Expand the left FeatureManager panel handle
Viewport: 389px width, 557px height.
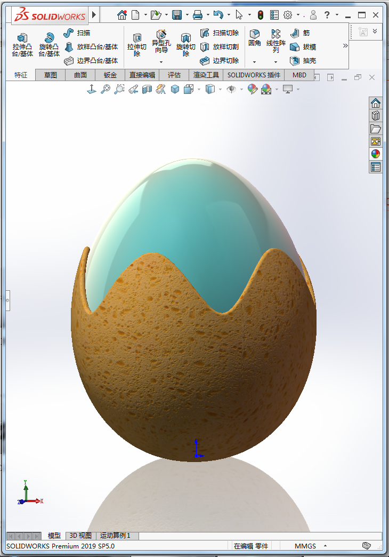pos(7,300)
